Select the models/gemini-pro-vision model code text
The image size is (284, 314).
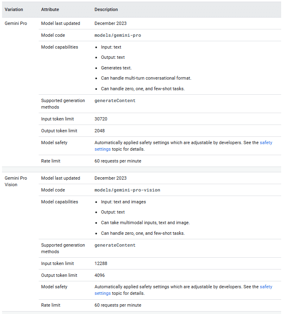click(x=127, y=190)
